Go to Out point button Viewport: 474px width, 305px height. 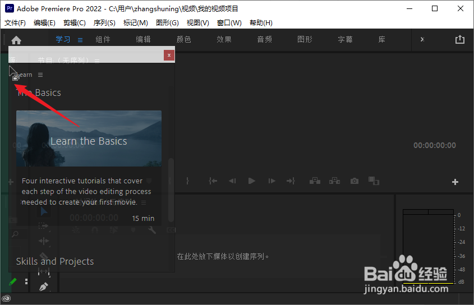click(291, 181)
